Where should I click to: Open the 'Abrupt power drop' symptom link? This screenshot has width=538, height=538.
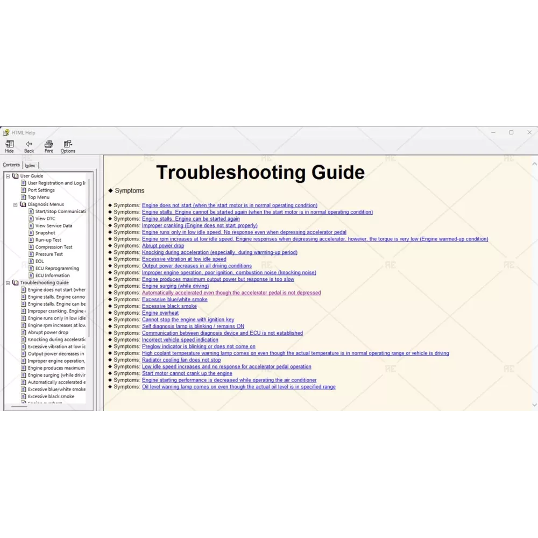click(x=162, y=246)
